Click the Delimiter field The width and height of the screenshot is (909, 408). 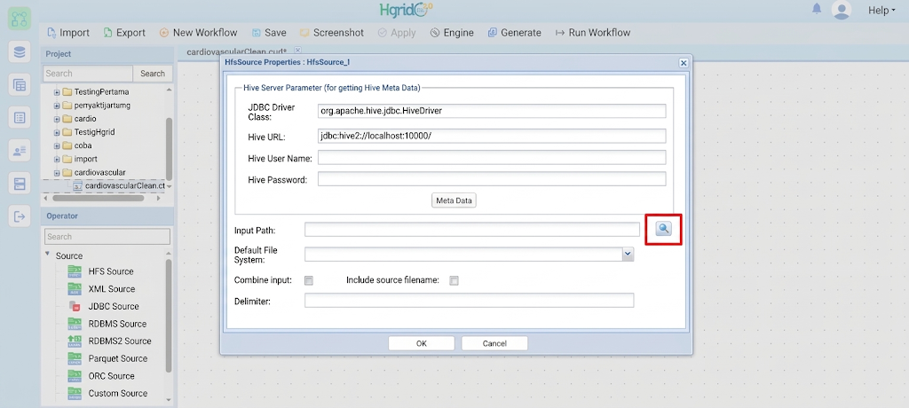pyautogui.click(x=469, y=300)
